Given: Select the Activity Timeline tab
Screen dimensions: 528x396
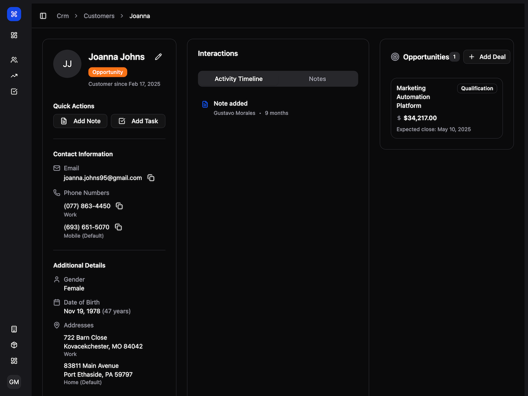Looking at the screenshot, I should tap(238, 79).
